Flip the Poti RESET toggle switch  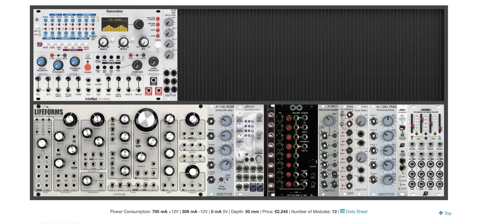[x=403, y=128]
